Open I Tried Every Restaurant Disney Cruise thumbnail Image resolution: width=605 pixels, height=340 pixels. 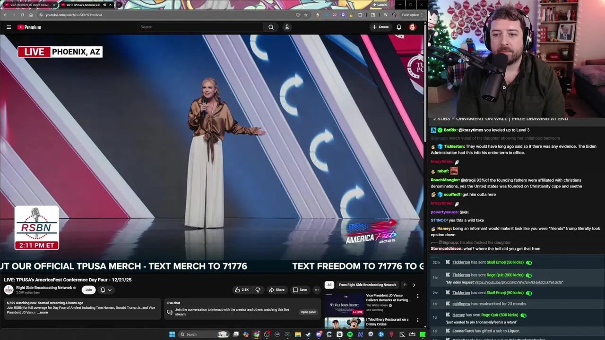click(344, 323)
